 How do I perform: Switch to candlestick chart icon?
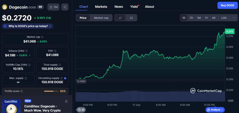[x=132, y=18]
